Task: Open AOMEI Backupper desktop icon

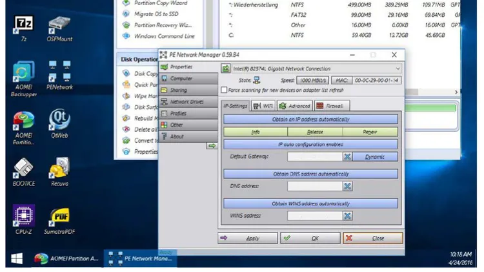Action: point(24,79)
